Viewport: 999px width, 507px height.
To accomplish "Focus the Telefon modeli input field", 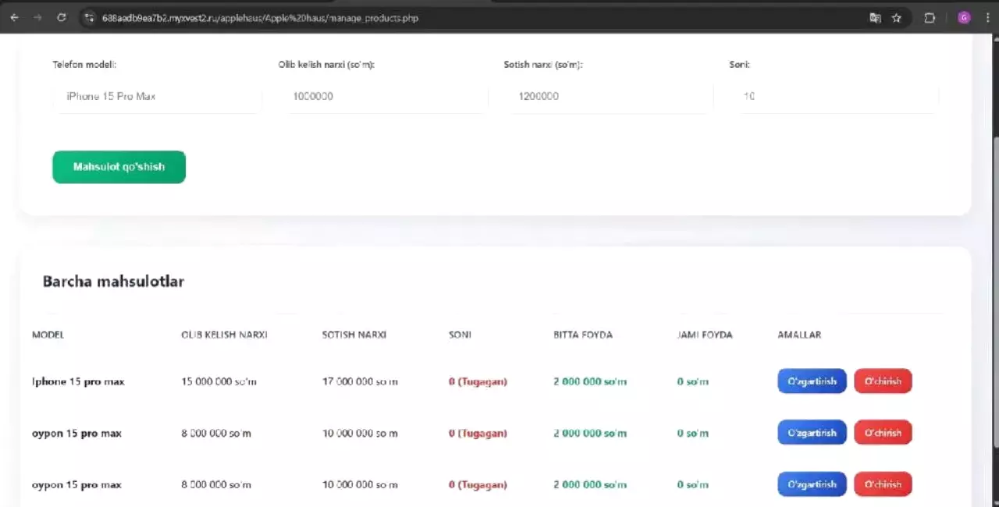I will [157, 96].
